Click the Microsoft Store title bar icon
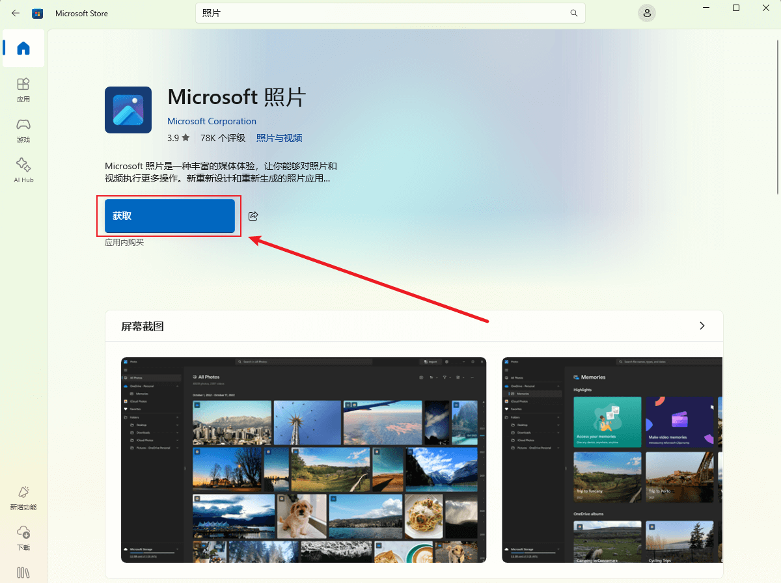The image size is (781, 583). pos(37,12)
